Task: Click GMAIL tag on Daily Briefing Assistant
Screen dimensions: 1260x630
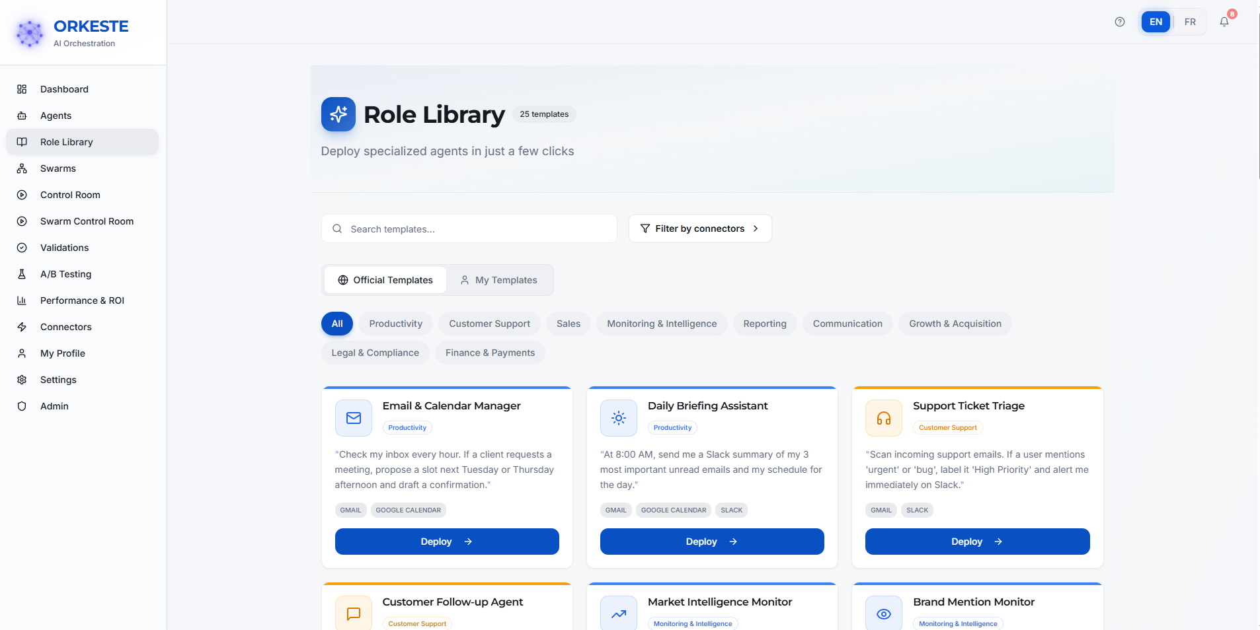Action: click(615, 510)
